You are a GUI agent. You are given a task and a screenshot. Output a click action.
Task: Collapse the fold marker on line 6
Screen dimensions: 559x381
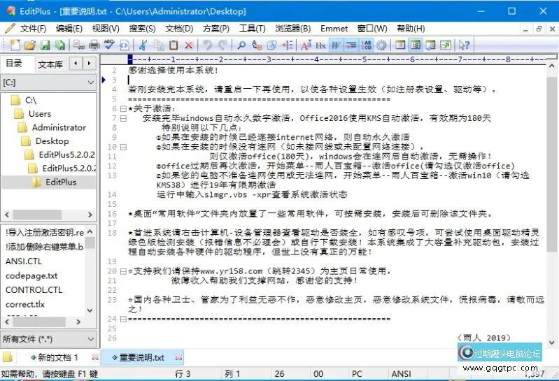(123, 108)
